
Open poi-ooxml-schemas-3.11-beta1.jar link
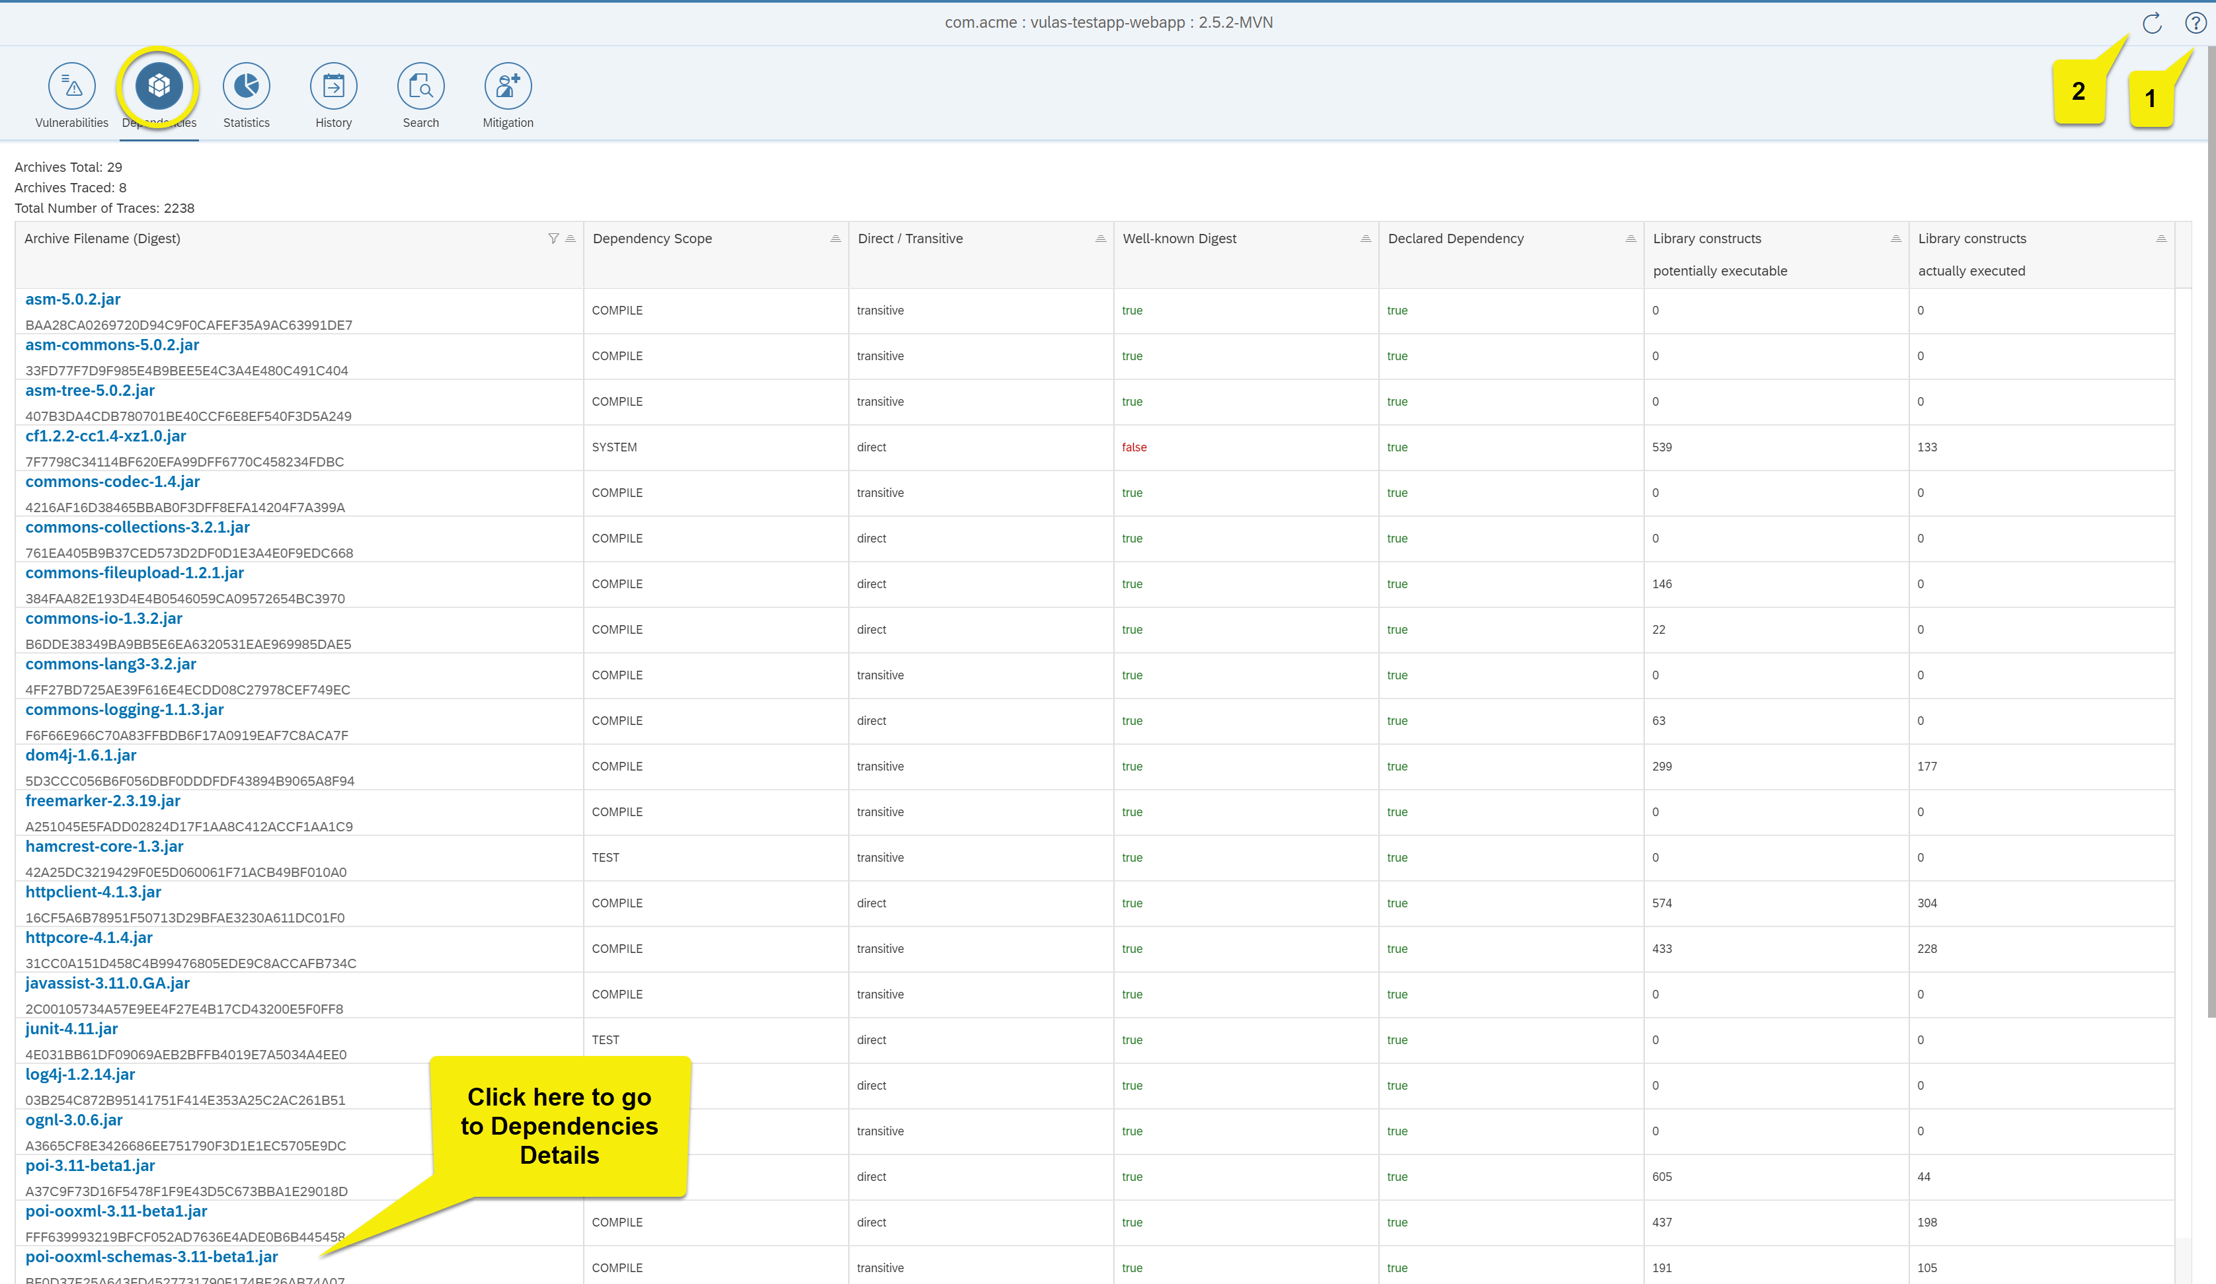tap(151, 1257)
